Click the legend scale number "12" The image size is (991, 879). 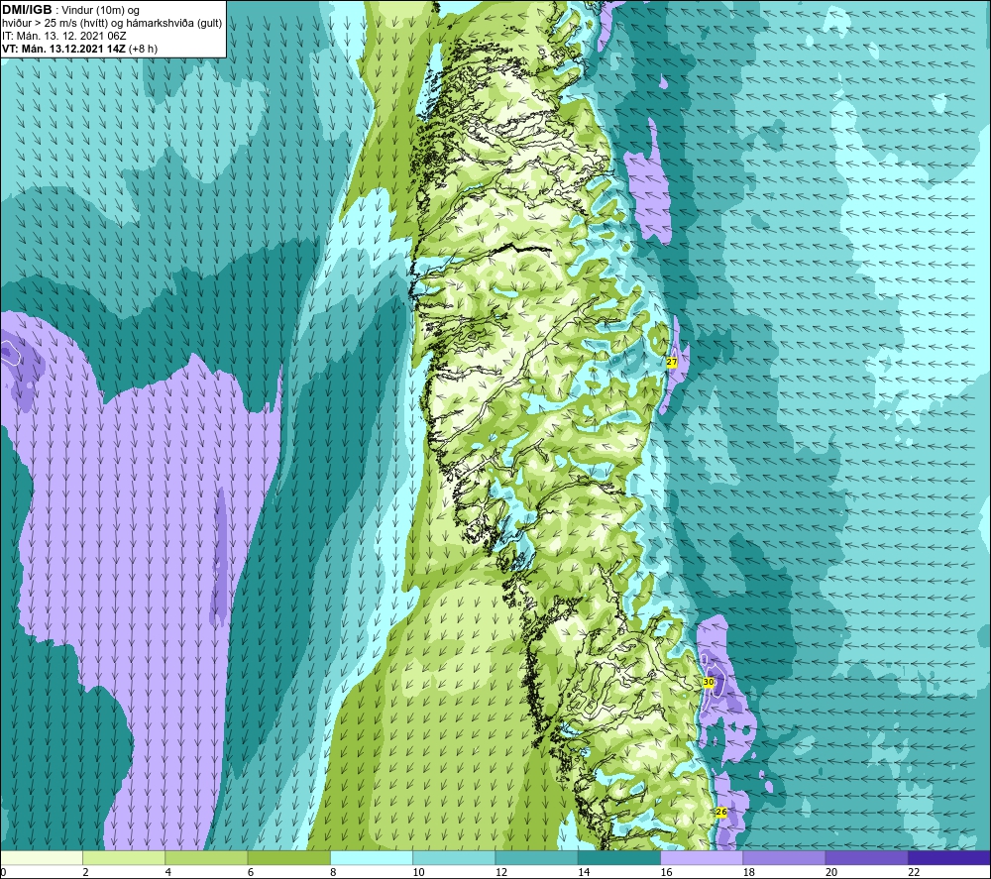pos(501,872)
